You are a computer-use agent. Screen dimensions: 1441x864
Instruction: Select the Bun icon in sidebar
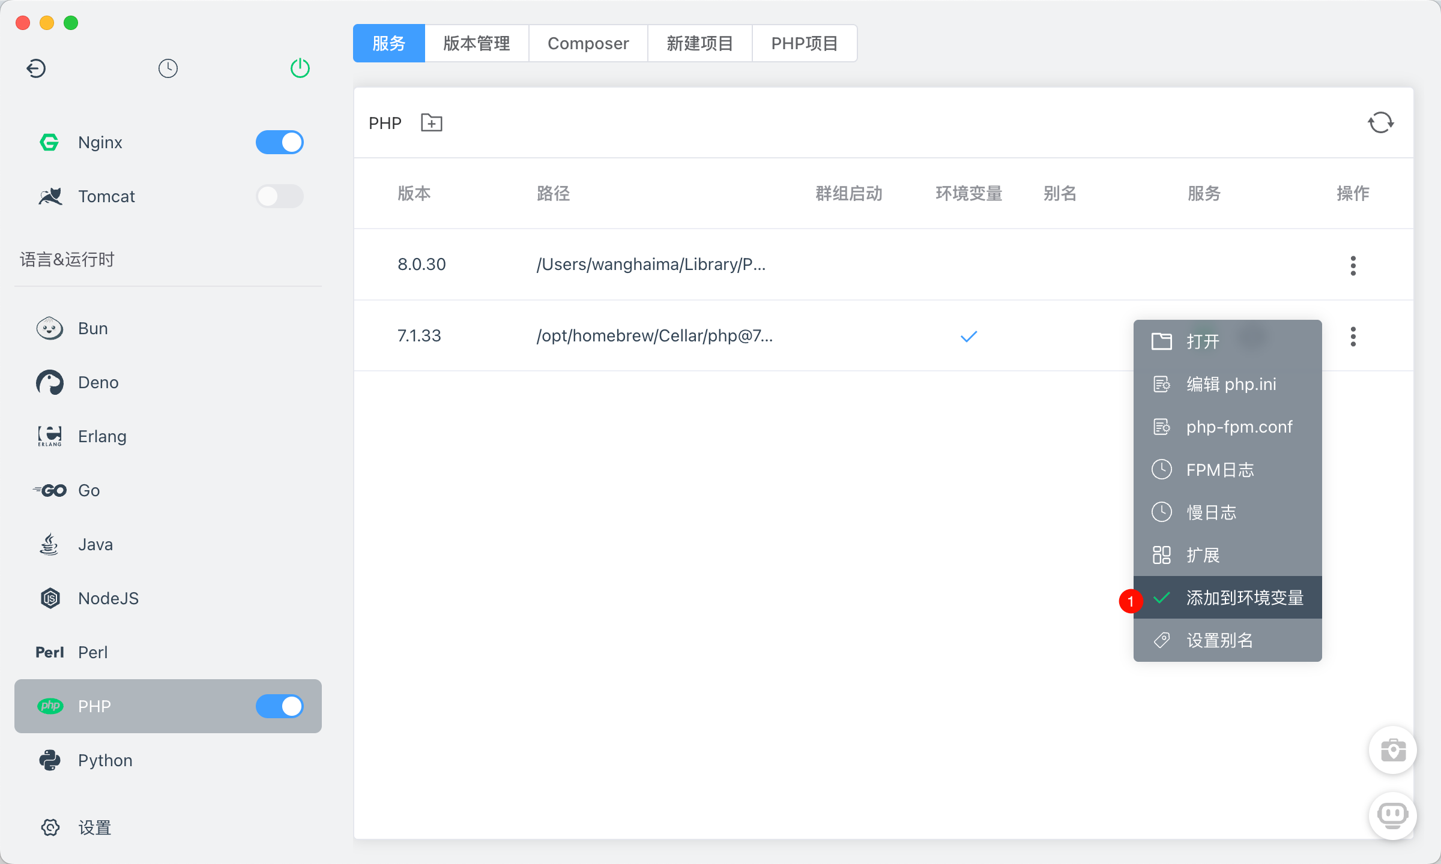50,328
